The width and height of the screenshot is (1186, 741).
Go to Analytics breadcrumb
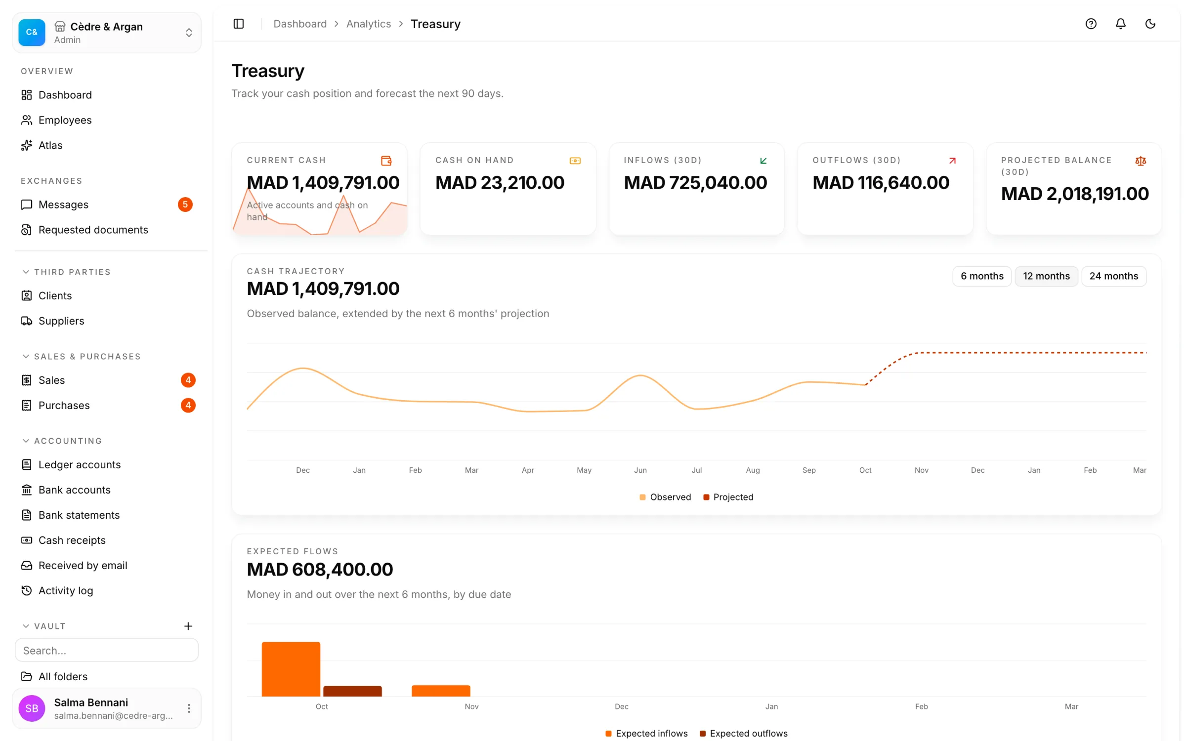click(369, 24)
